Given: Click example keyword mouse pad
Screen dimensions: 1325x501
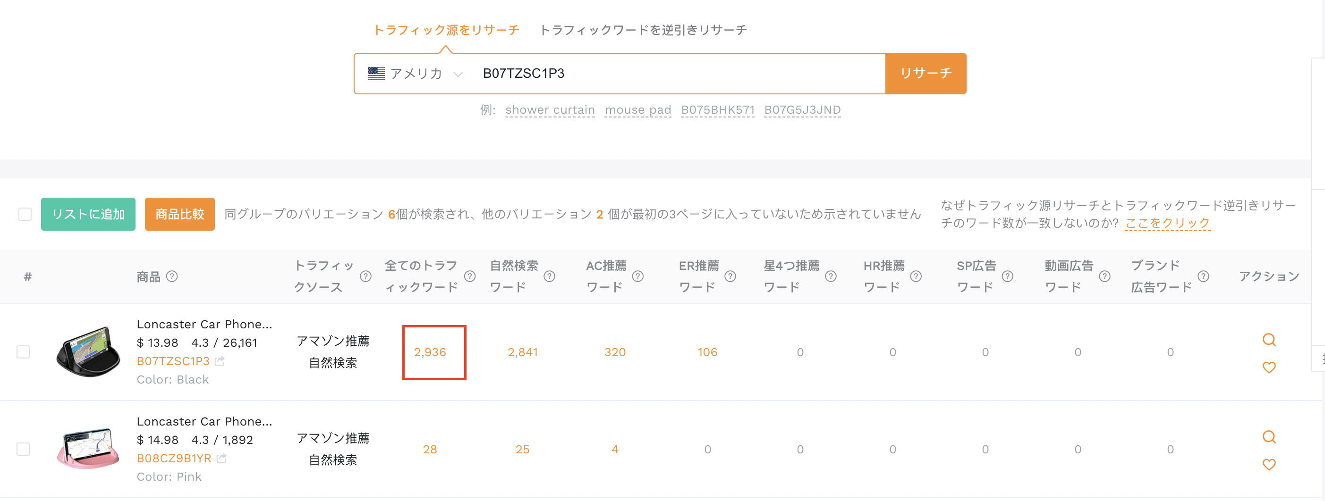Looking at the screenshot, I should (638, 110).
